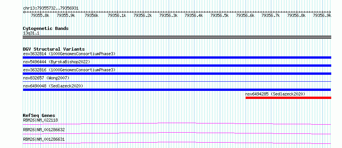
Task: Click the 79356k ruler tick label
Action: point(91,15)
